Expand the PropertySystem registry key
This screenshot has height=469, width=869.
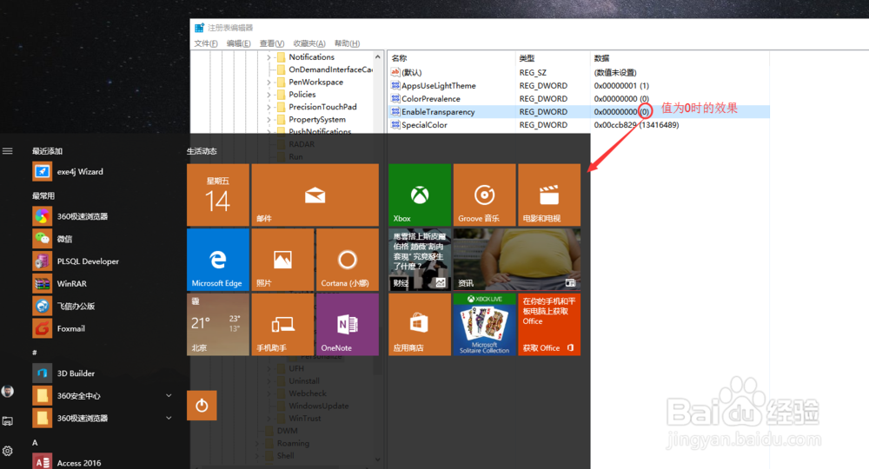[269, 120]
